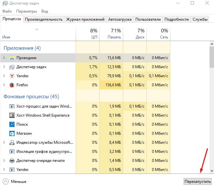Open the Автозагрузка tab
The width and height of the screenshot is (214, 189).
[120, 19]
